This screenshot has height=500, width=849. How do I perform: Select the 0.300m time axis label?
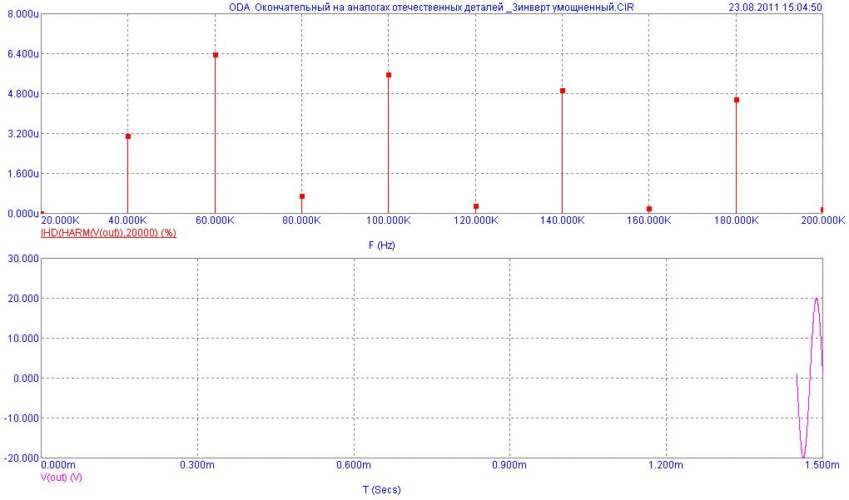(197, 465)
